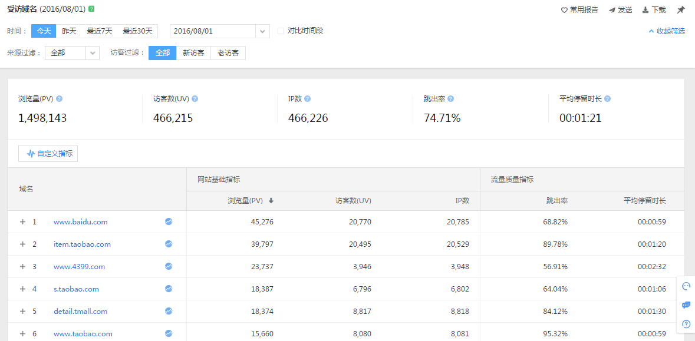
Task: Sort by the 浏览量(PV) column header
Action: [251, 201]
